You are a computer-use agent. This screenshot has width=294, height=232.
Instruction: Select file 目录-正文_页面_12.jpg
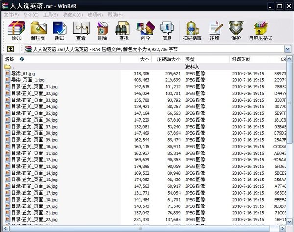34,160
